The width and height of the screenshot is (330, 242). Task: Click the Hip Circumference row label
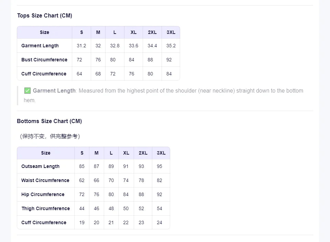click(x=43, y=194)
